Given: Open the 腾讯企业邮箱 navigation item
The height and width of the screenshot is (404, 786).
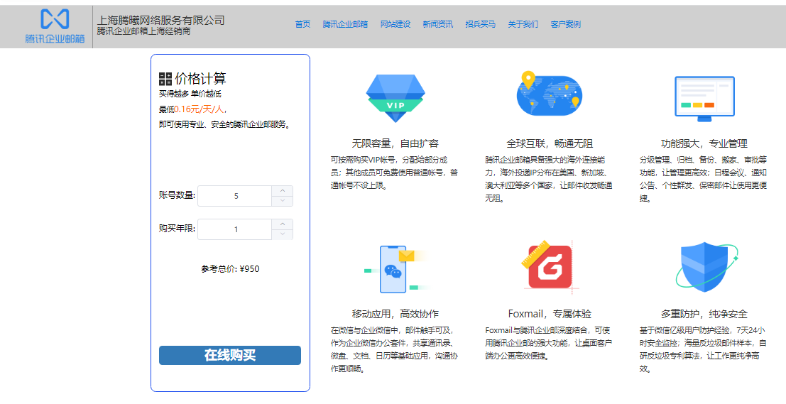Looking at the screenshot, I should point(345,24).
